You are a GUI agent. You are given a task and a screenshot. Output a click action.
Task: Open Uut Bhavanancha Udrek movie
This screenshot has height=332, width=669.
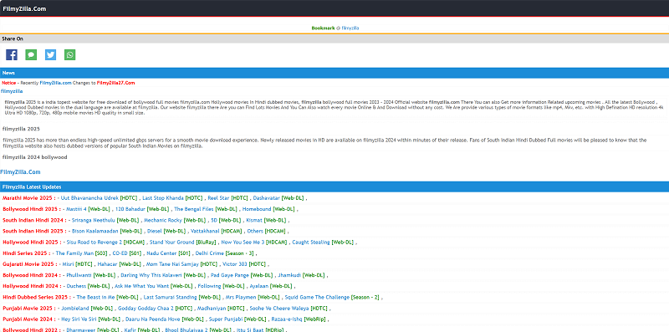click(x=89, y=198)
